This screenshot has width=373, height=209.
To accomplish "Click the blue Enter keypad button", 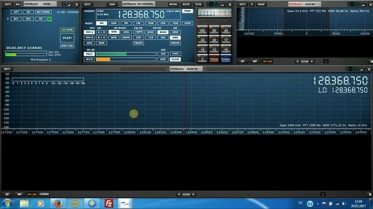I will pos(226,59).
